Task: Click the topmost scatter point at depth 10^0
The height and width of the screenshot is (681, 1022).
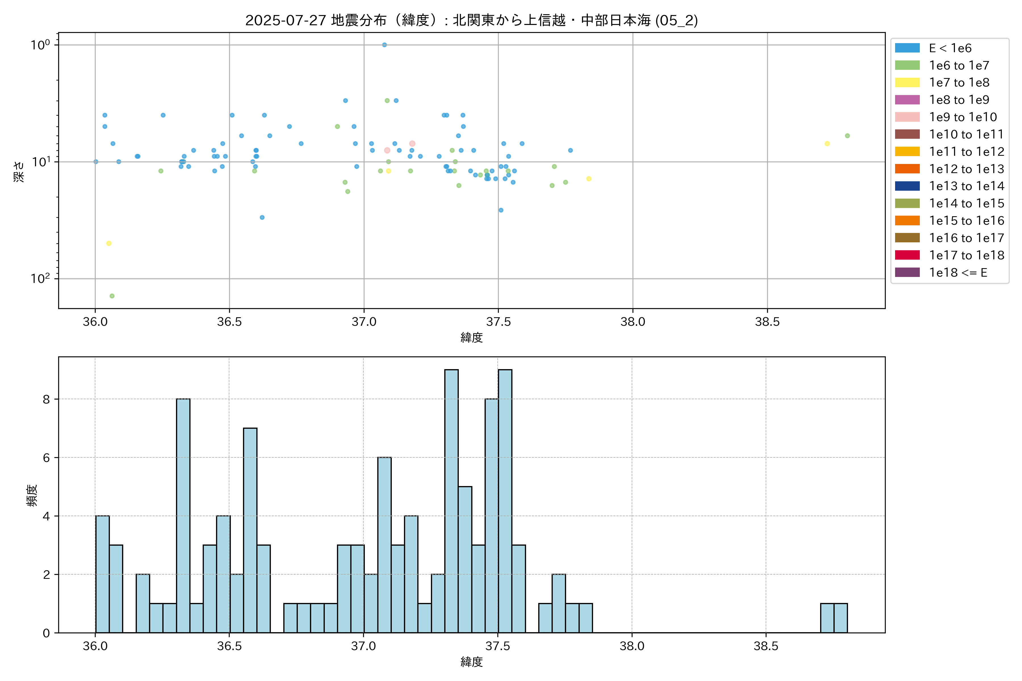Action: click(x=384, y=45)
